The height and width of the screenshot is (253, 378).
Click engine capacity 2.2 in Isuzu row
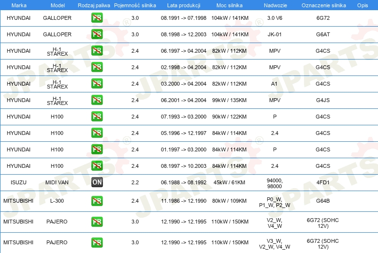[x=135, y=182]
